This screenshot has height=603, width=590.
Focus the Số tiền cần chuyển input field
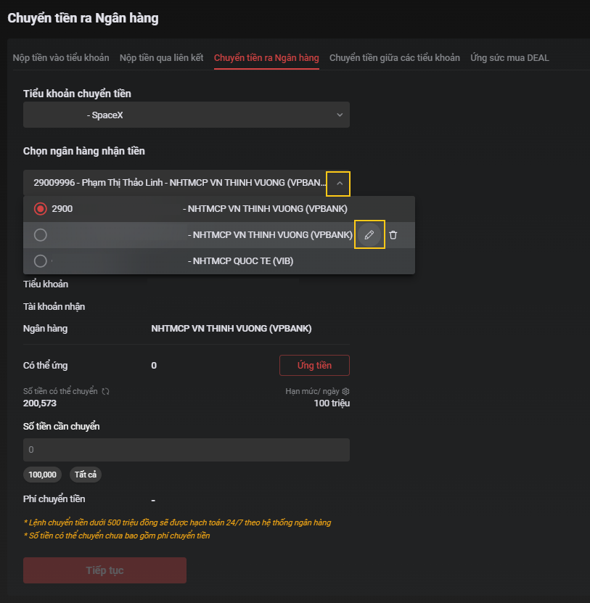point(187,450)
